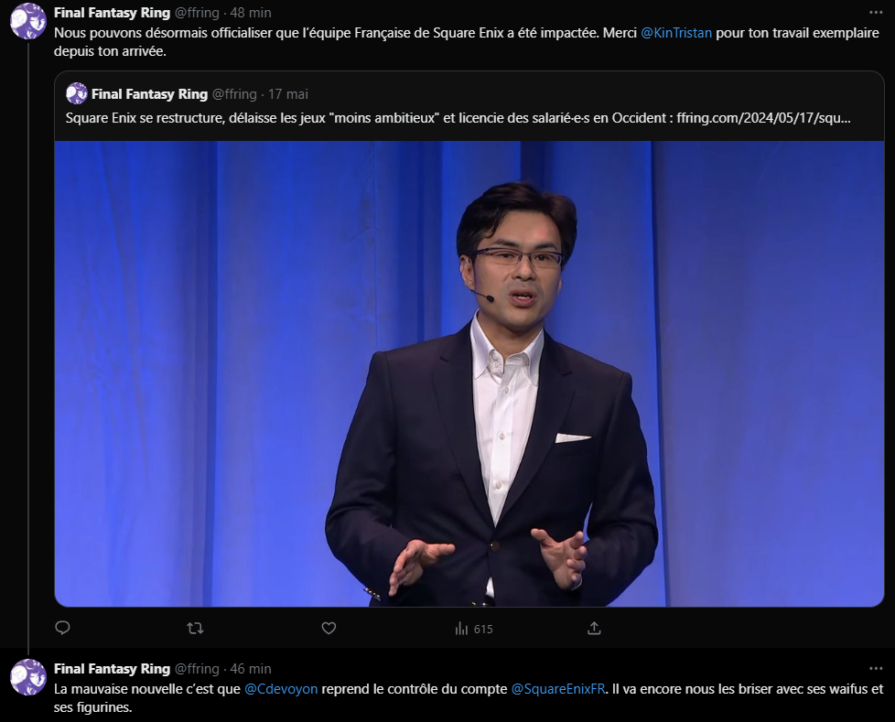Screen dimensions: 895x722
Task: Open the quoted tweet's speaker photo
Action: (x=469, y=374)
